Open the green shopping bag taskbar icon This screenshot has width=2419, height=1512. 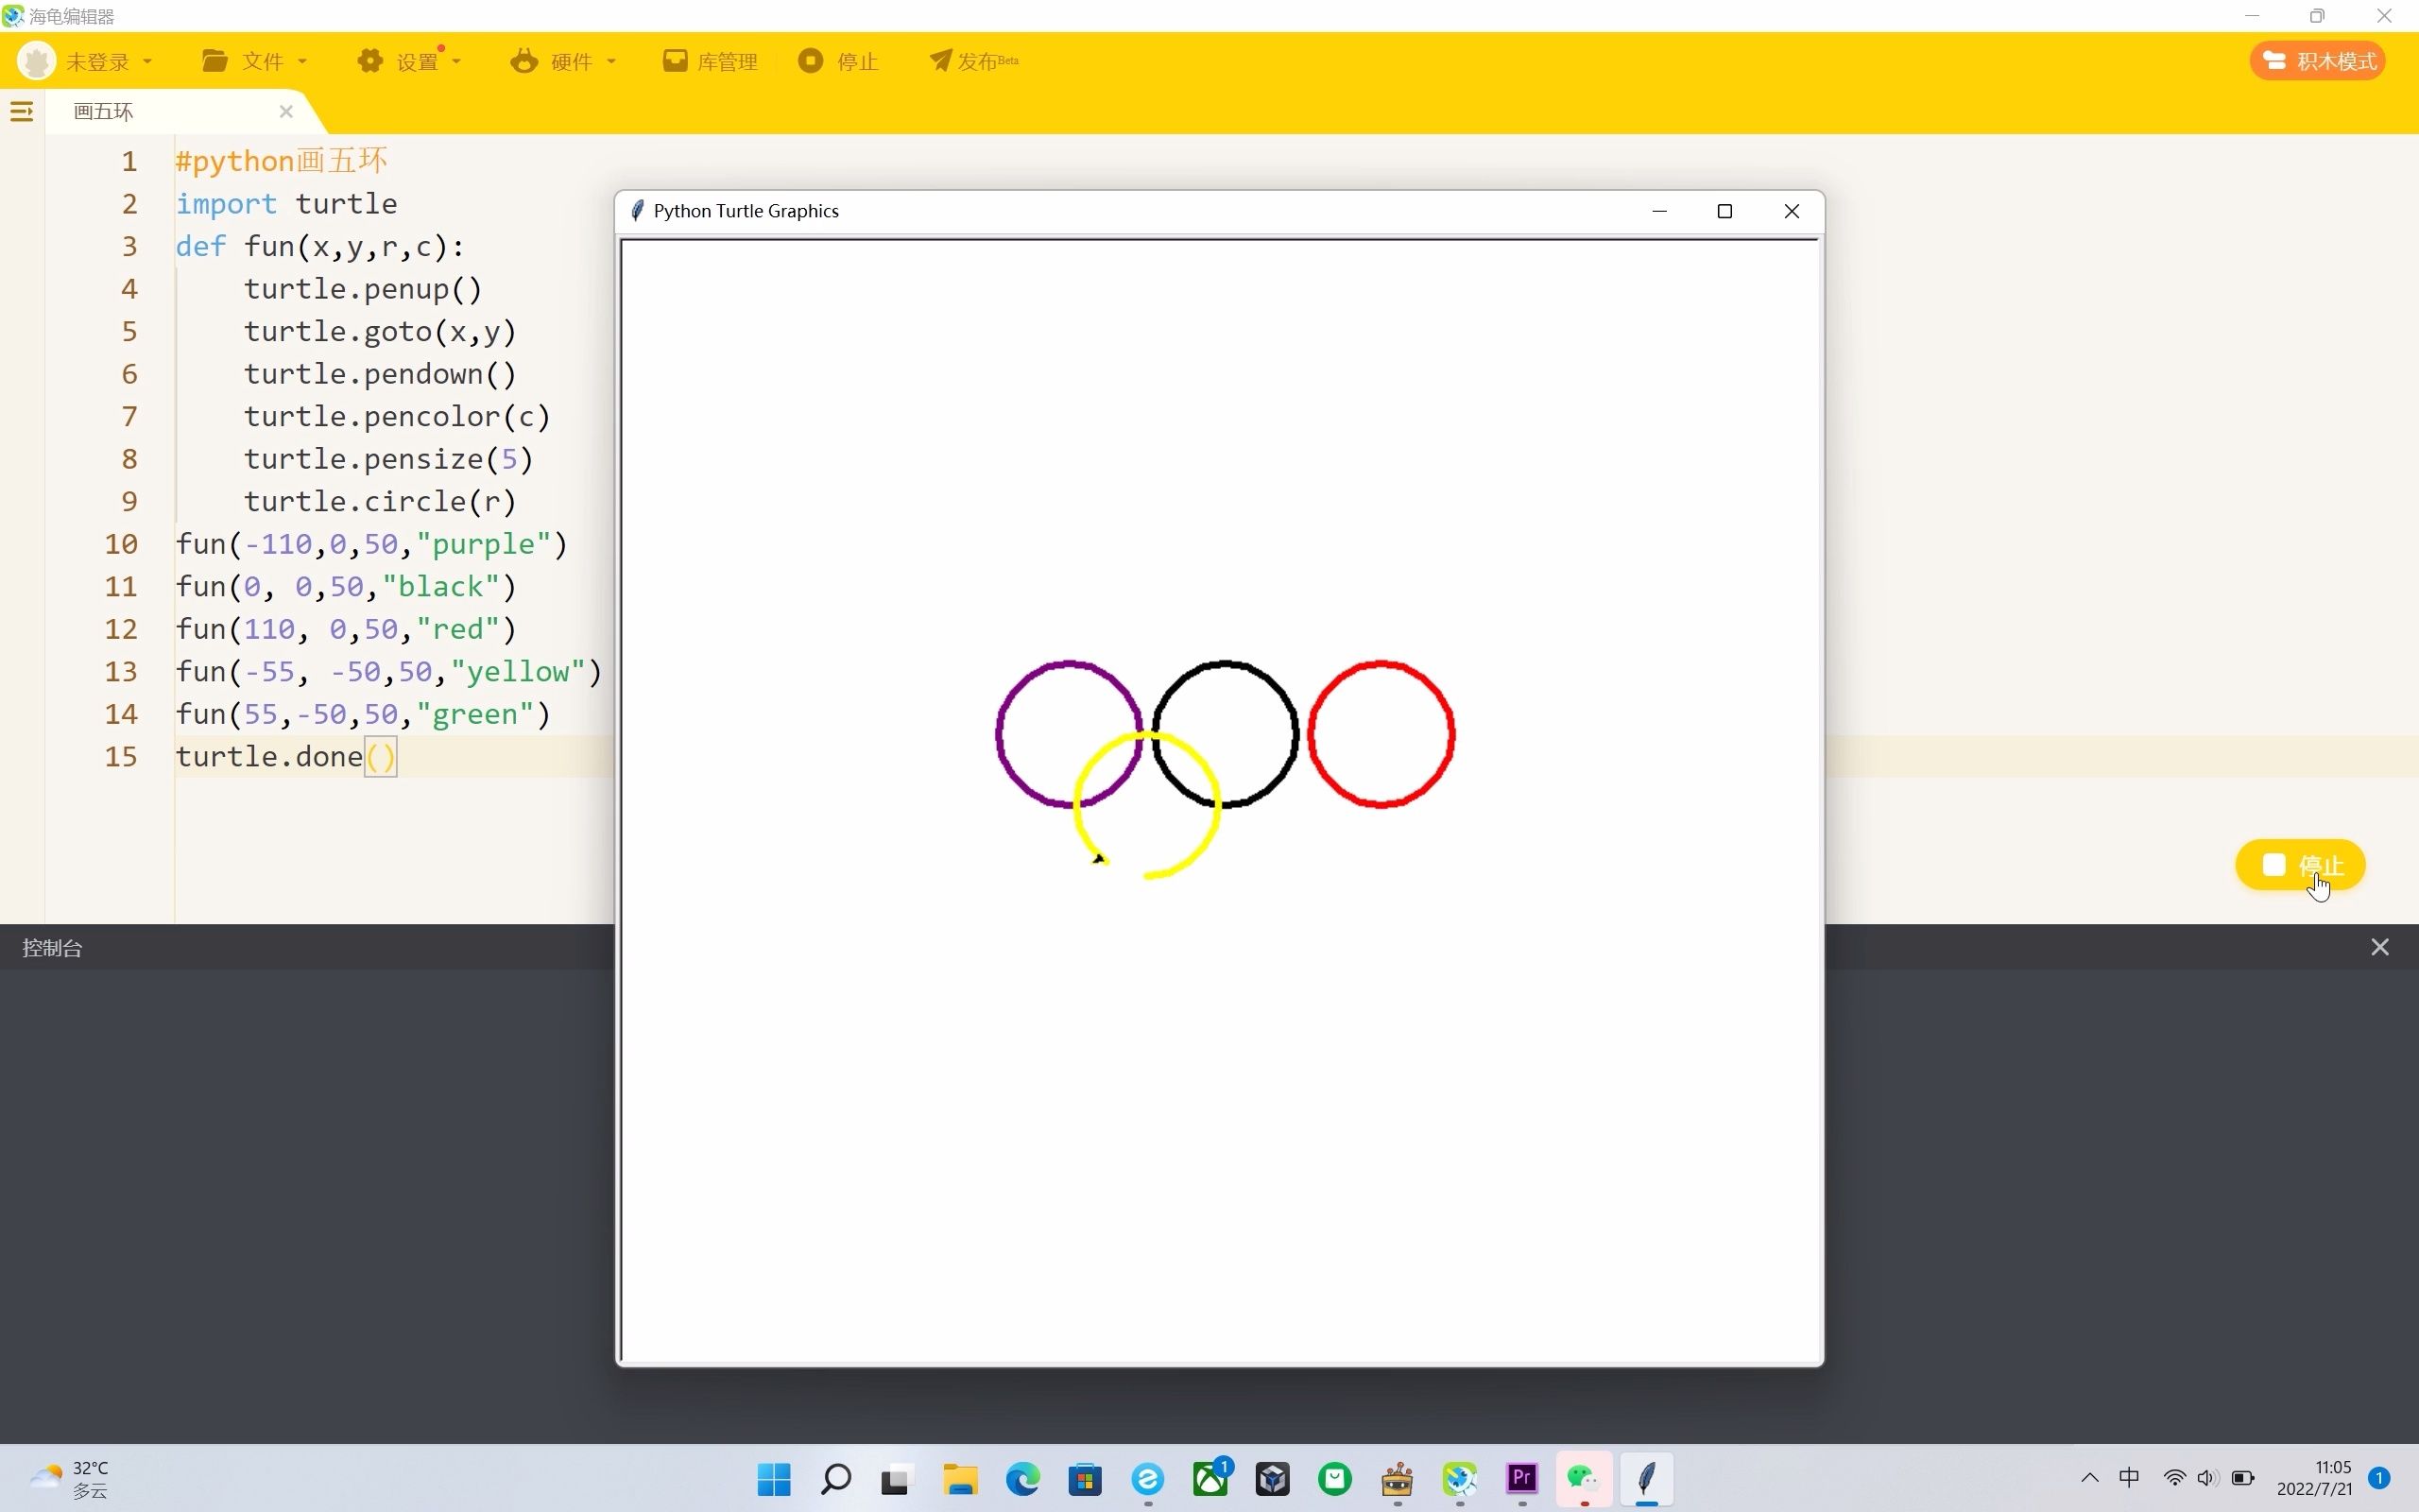[1334, 1478]
